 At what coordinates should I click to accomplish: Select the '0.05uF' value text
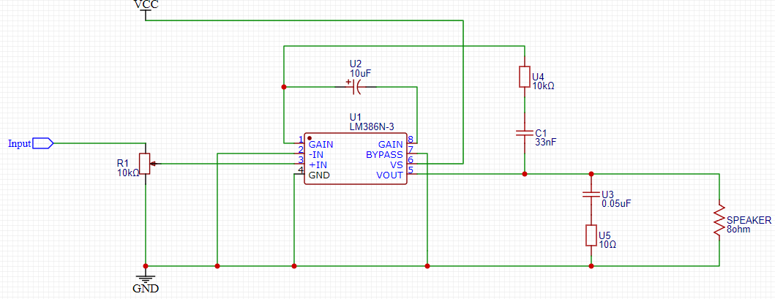coord(616,203)
